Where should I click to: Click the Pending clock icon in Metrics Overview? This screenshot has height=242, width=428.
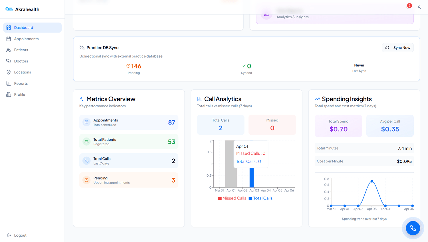(x=86, y=180)
